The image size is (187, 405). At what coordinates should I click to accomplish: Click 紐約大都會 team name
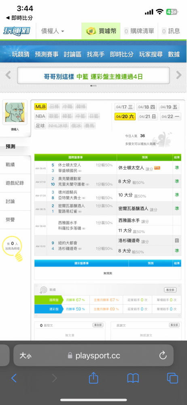(68, 243)
